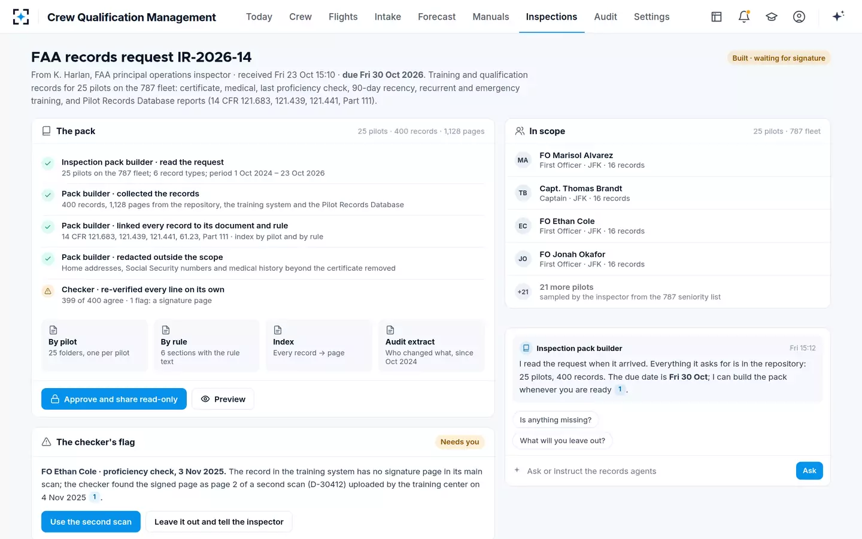Choose Use the second scan

pos(91,522)
